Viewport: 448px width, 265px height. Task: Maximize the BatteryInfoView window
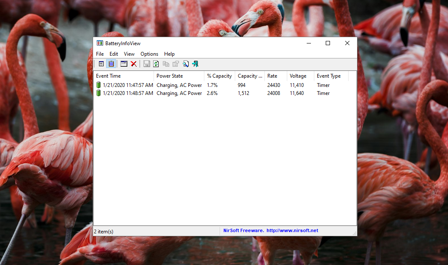327,43
